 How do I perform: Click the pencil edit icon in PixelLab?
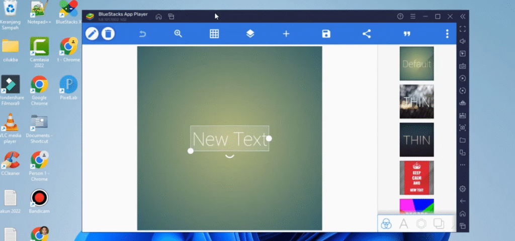coord(92,34)
